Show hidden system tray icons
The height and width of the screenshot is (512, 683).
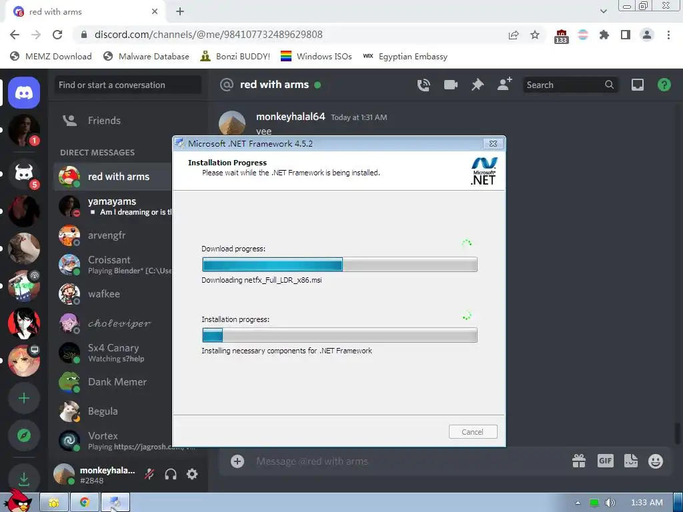pos(578,503)
